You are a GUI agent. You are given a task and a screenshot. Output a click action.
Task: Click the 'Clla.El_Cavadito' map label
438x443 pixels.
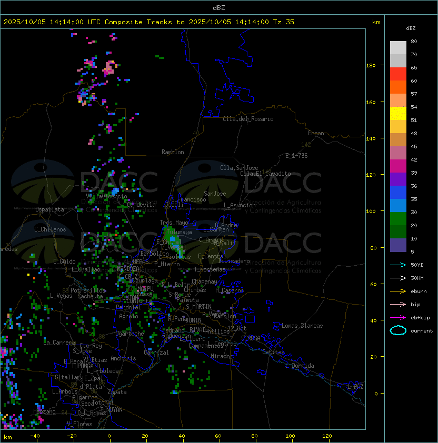pos(265,174)
